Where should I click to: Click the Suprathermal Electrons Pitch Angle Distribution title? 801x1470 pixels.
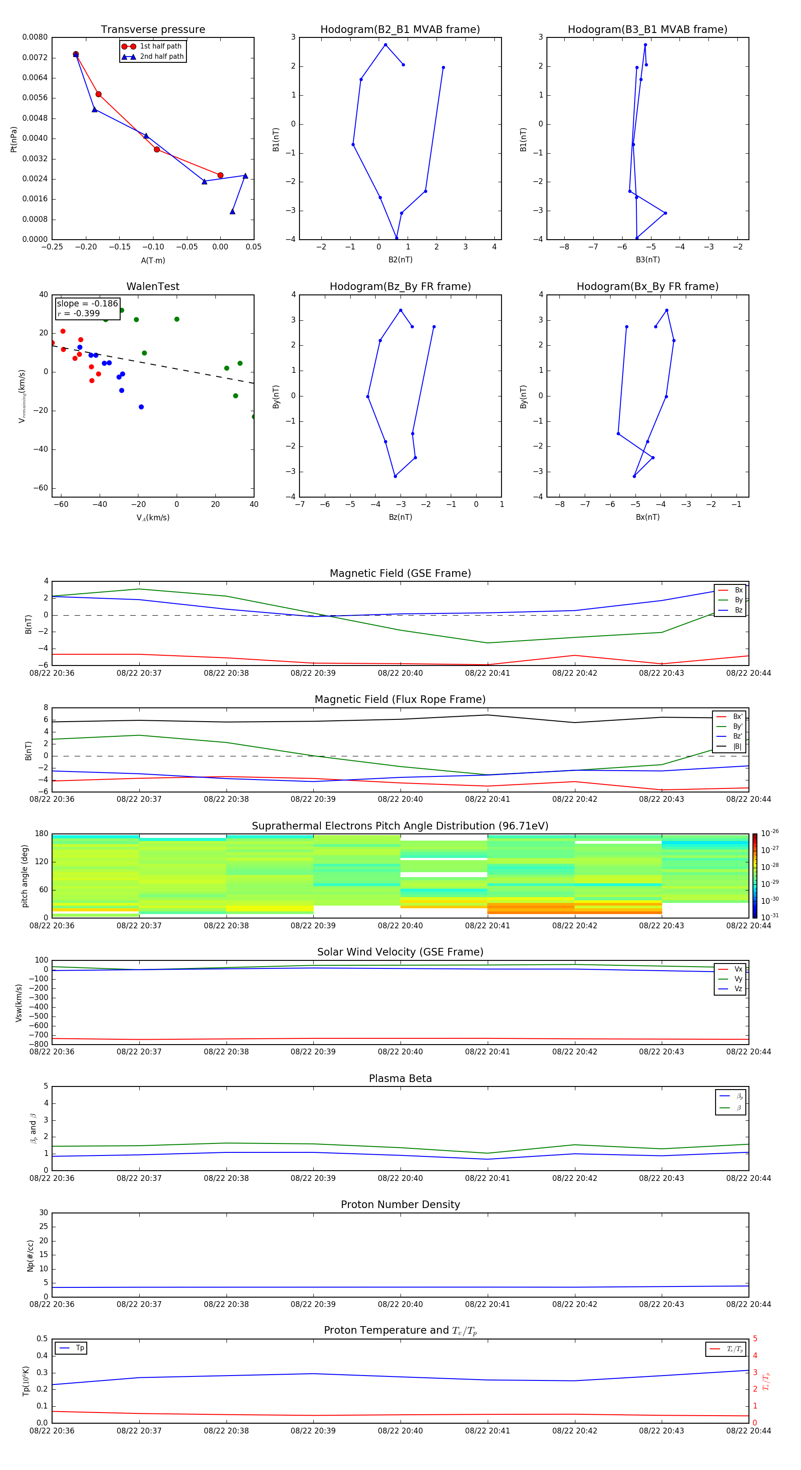click(400, 826)
